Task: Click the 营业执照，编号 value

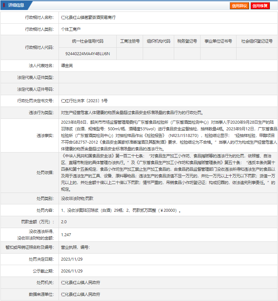Action: [75, 247]
